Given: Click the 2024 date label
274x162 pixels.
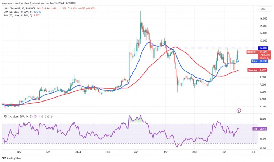Looking at the screenshot, I should point(78,152).
